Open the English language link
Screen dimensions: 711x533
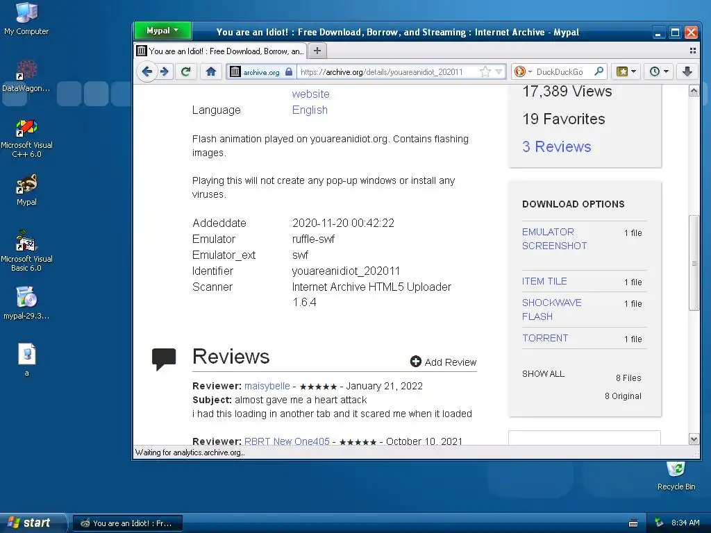[310, 110]
